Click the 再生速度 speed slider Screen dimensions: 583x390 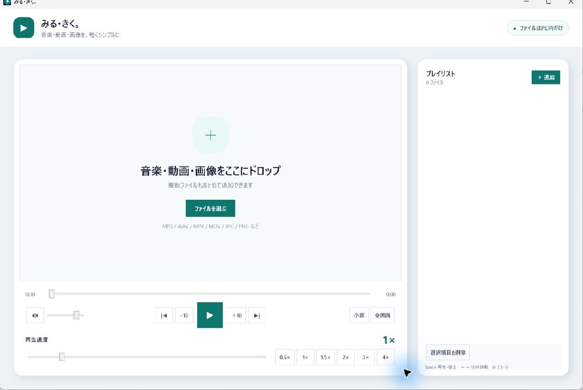pos(147,357)
